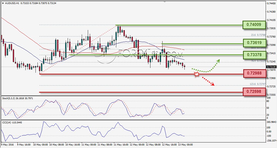Click the 12 May 08:00 time label

153,145
